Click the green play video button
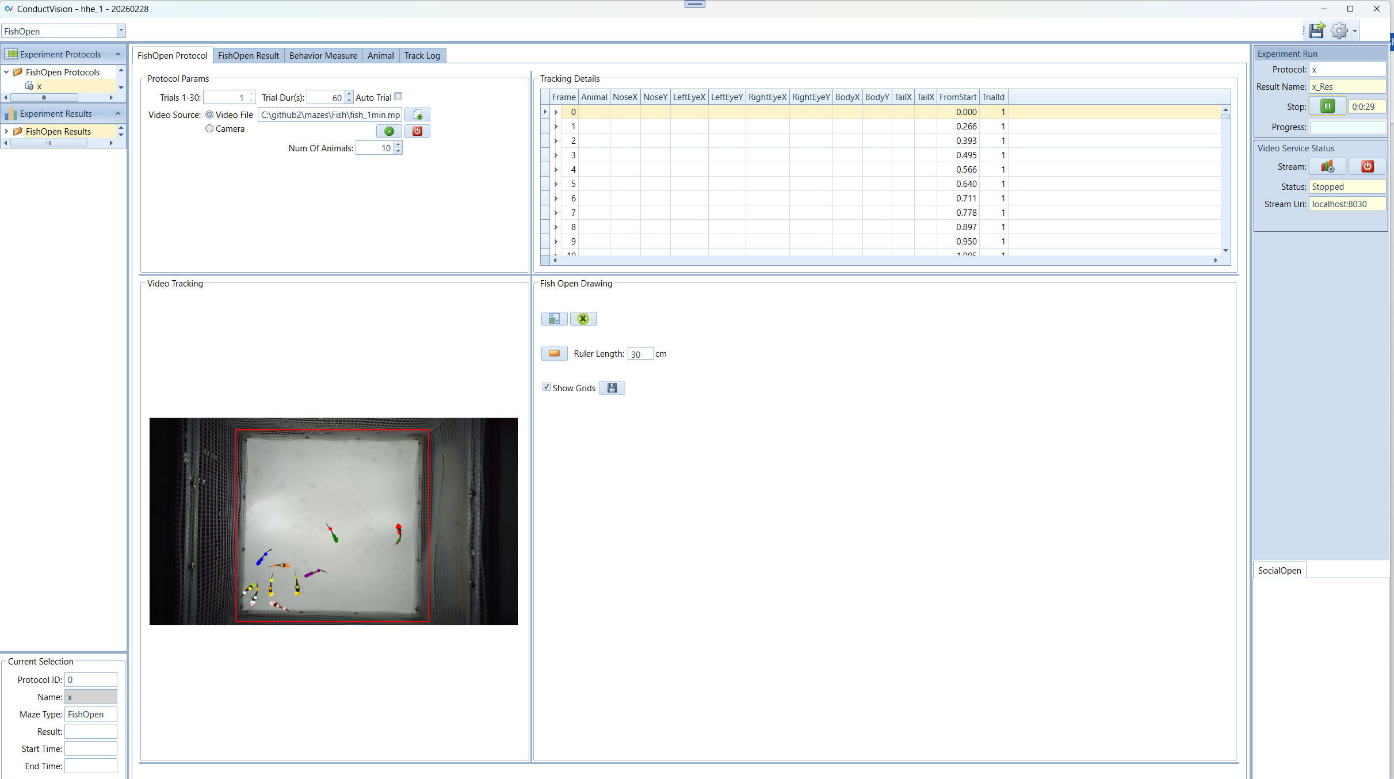 pyautogui.click(x=389, y=131)
